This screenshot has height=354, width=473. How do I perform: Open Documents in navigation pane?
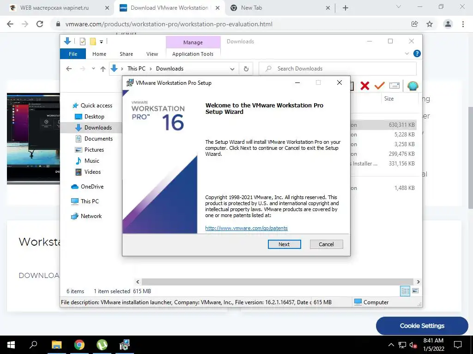(x=94, y=138)
